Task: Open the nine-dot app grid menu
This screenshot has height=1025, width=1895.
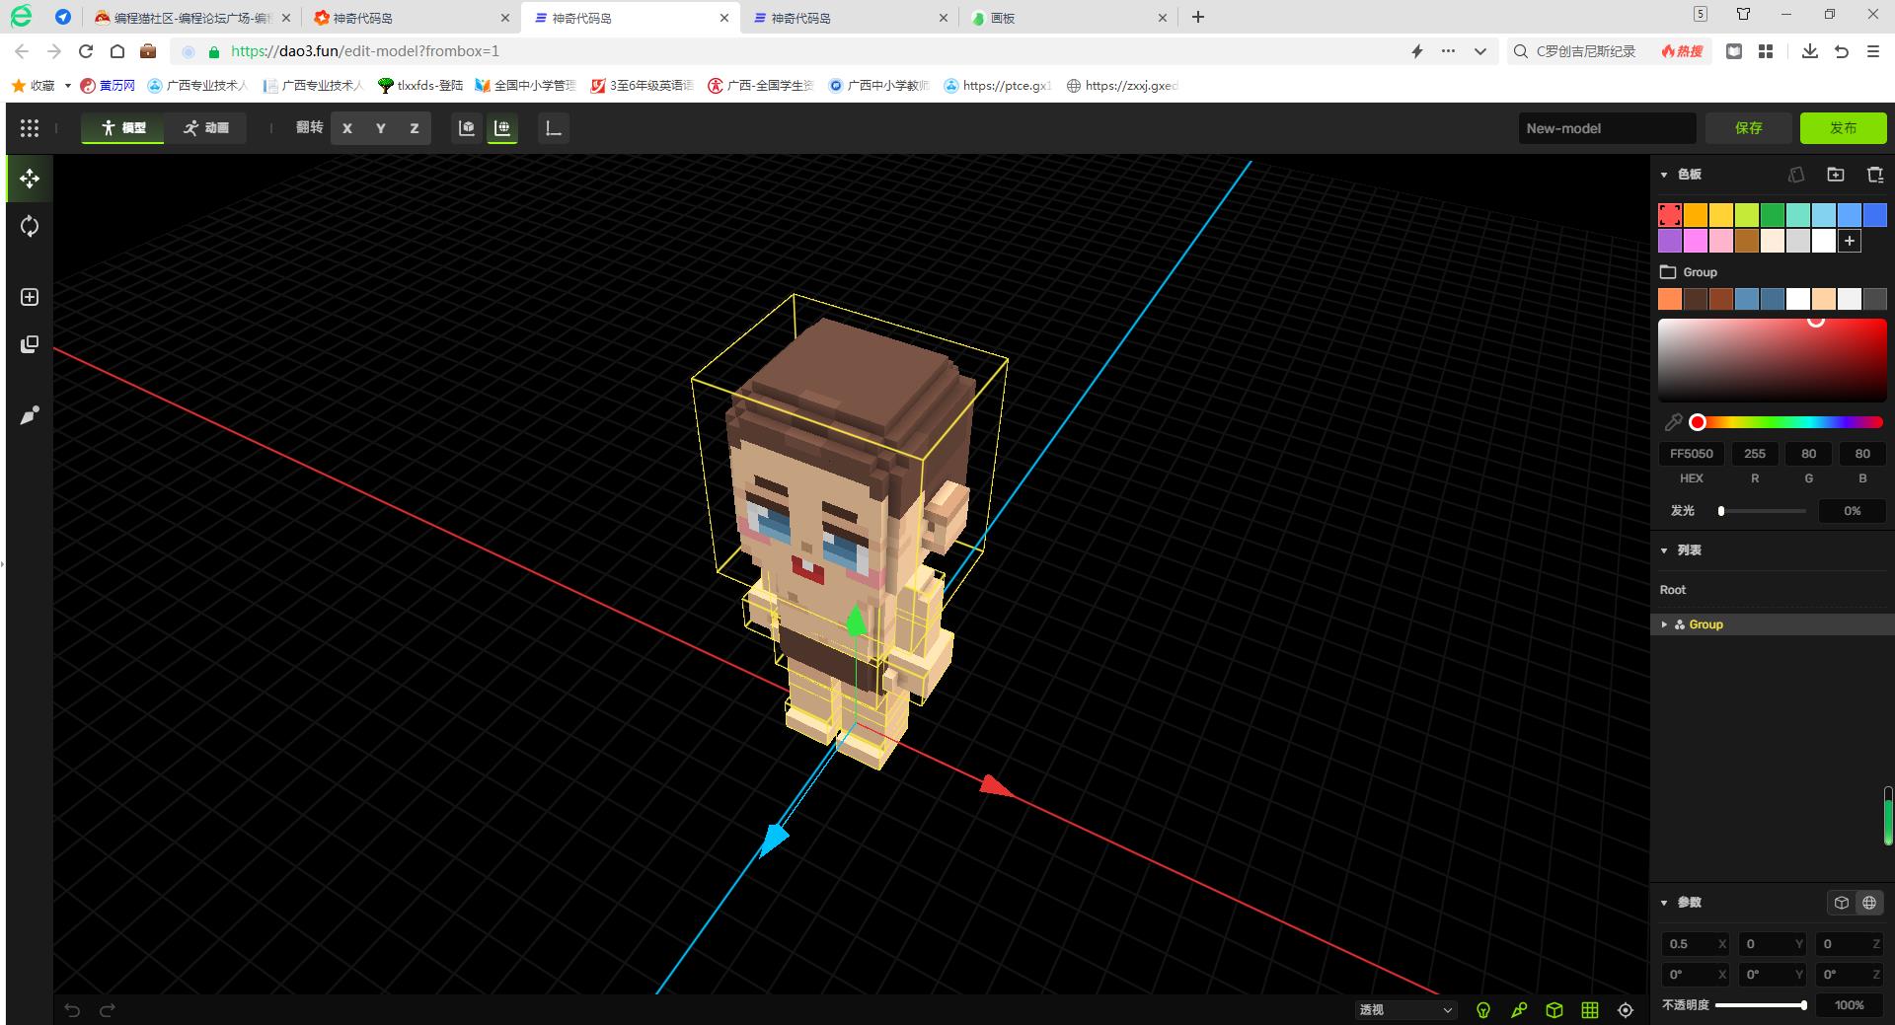Action: tap(30, 128)
